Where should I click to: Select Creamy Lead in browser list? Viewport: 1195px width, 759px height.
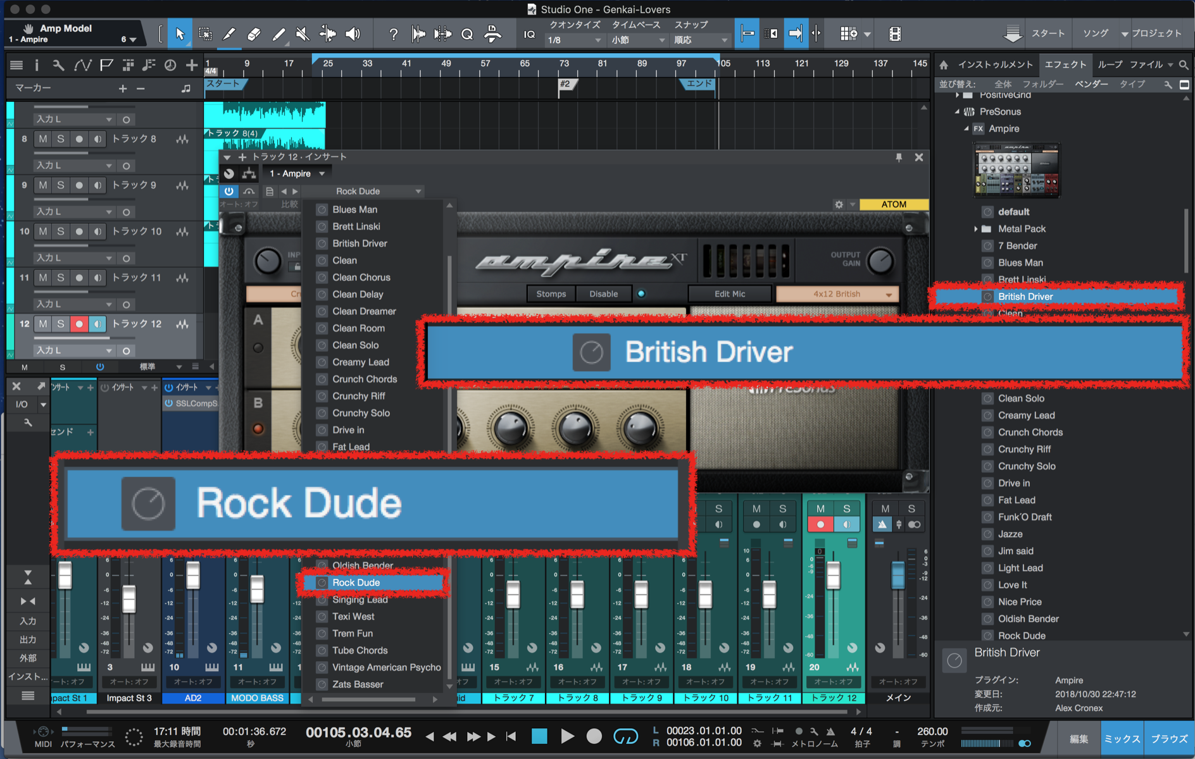coord(1026,416)
